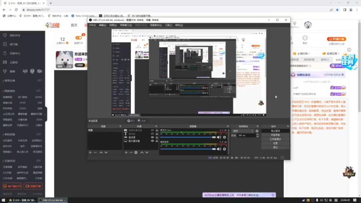The width and height of the screenshot is (361, 203).
Task: Reload the page in Chrome toolbar
Action: click(16, 9)
